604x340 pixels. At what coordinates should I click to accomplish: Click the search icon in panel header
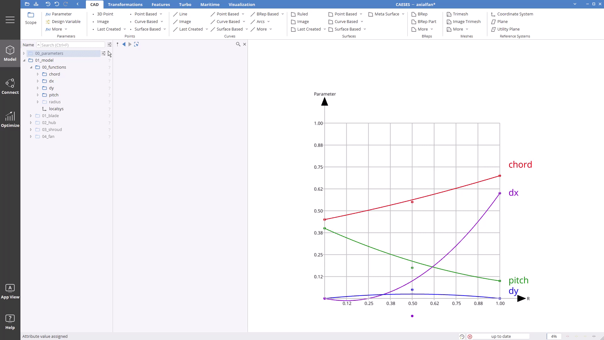pos(238,44)
